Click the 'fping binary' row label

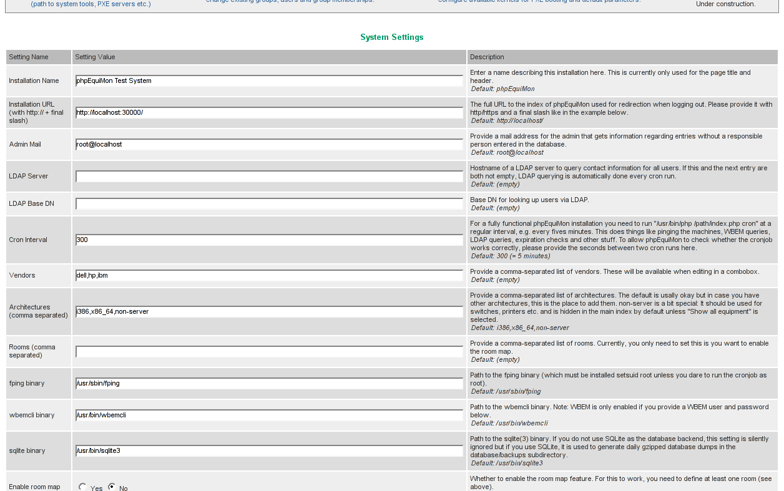[x=27, y=383]
